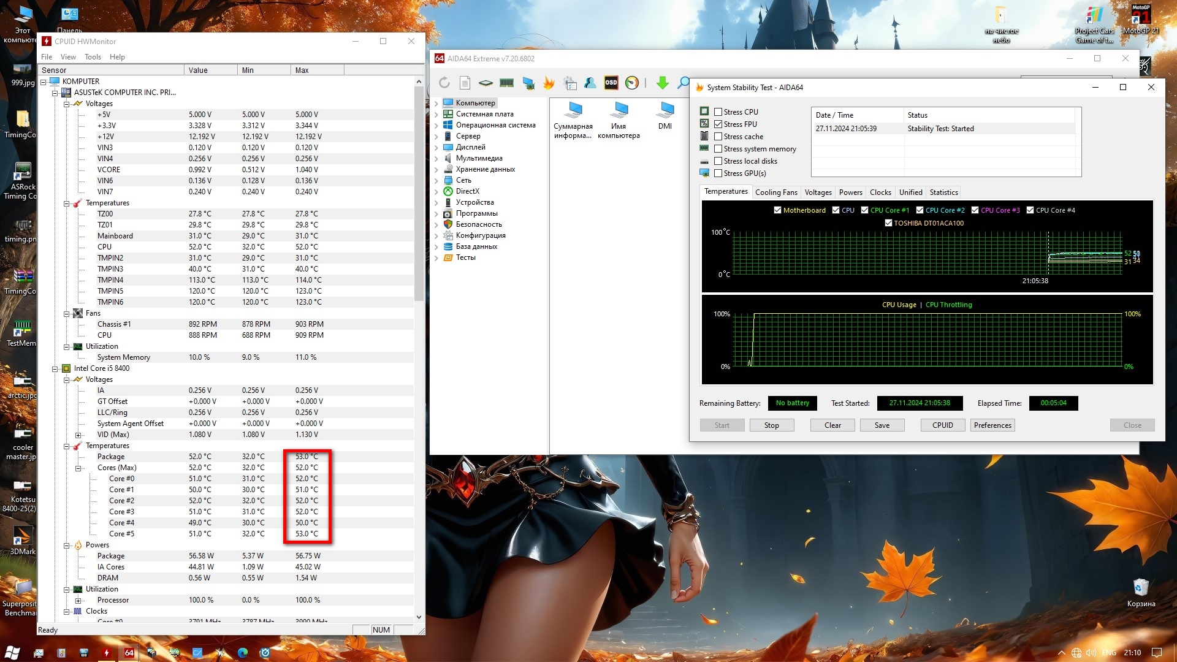1177x662 pixels.
Task: Click the green download arrow icon
Action: (662, 83)
